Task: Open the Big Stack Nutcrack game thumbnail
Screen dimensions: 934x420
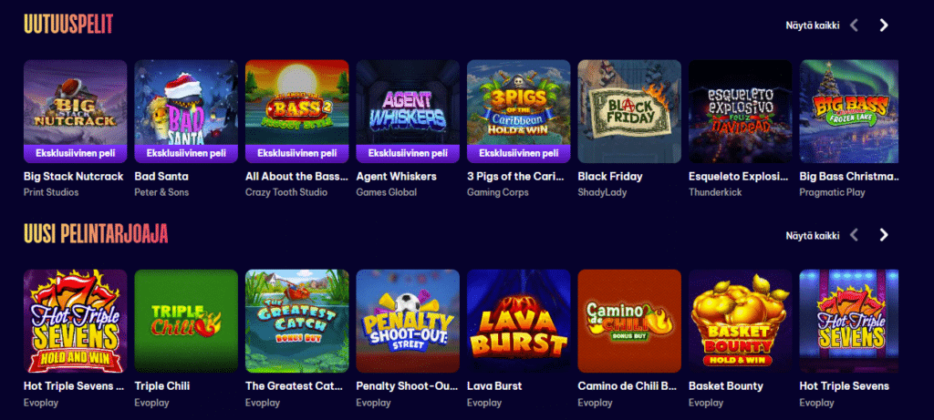Action: (x=75, y=111)
